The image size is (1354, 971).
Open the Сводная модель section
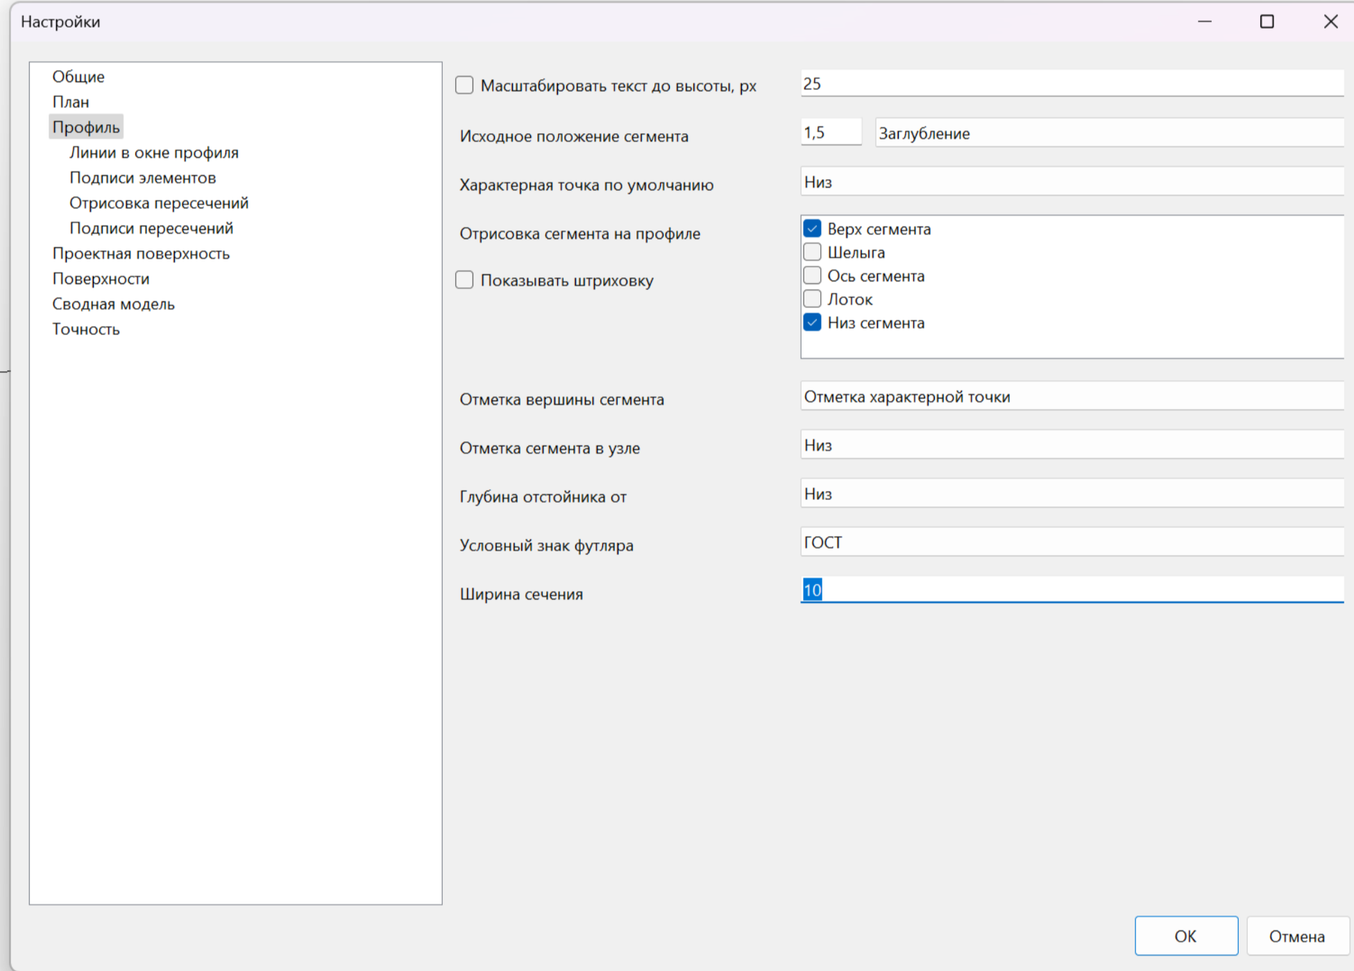coord(113,304)
